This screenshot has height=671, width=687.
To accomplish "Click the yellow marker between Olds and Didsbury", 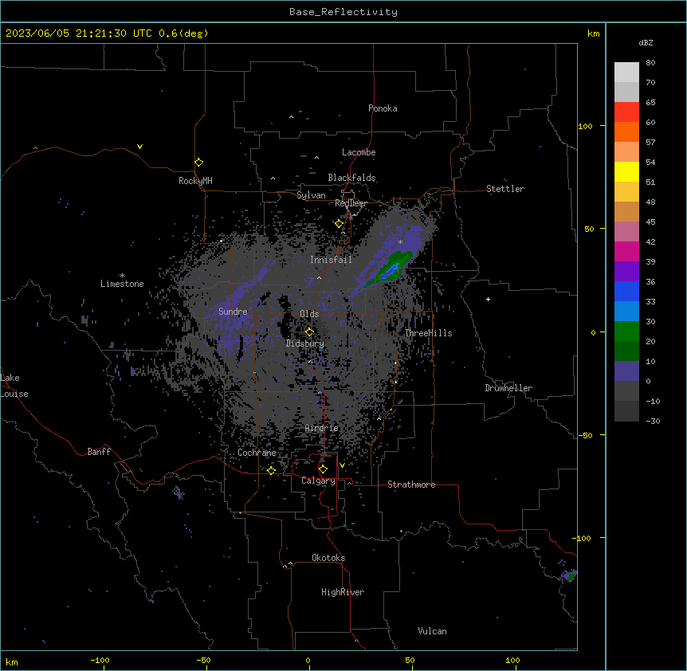I will point(309,332).
